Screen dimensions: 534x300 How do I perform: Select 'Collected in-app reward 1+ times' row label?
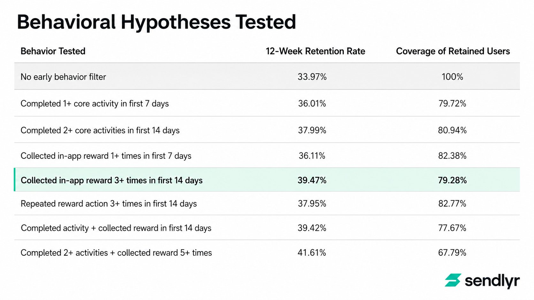(106, 156)
